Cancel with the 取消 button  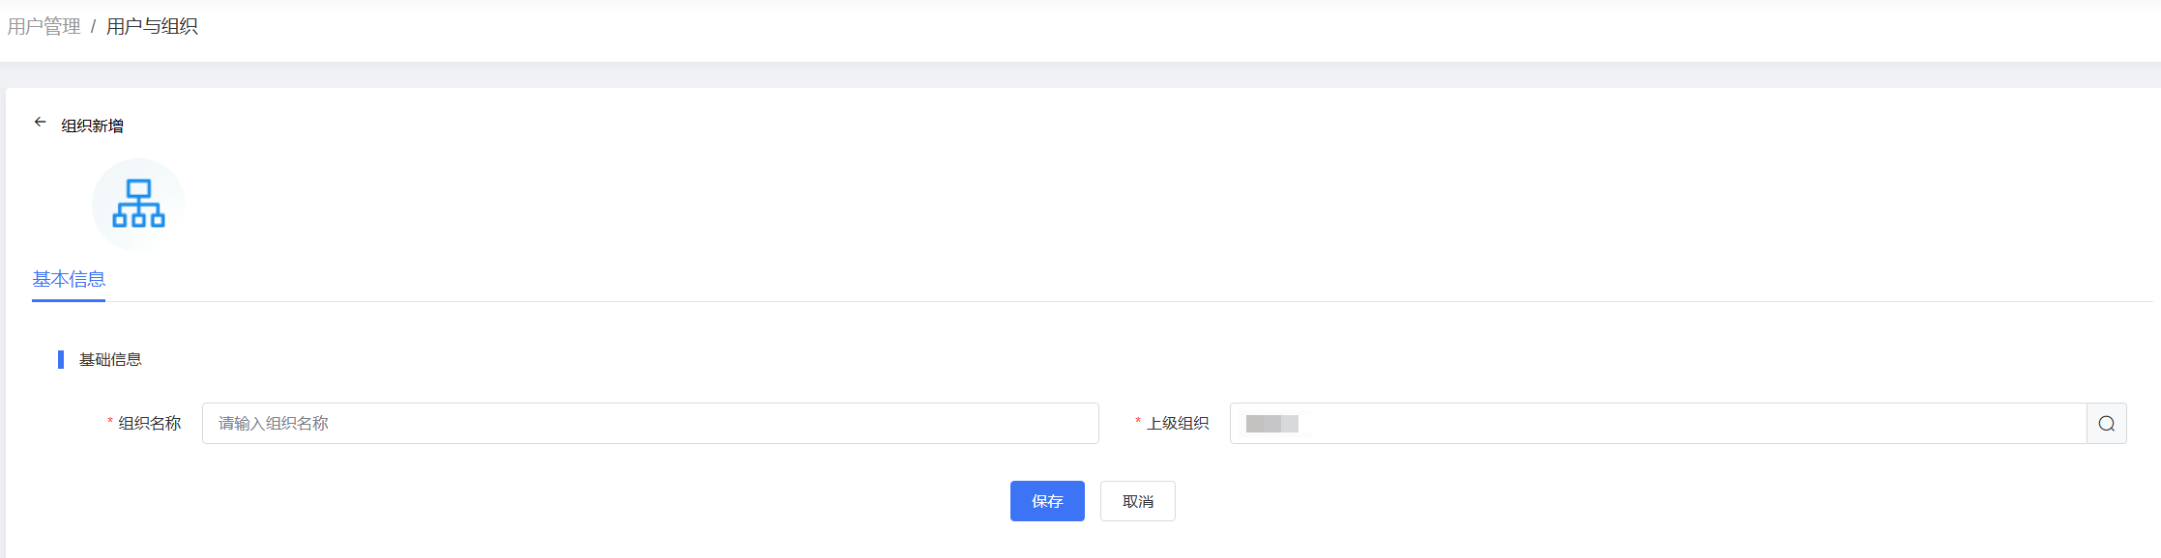click(1137, 501)
